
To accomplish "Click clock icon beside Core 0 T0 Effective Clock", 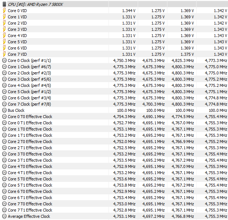I will pos(4,117).
